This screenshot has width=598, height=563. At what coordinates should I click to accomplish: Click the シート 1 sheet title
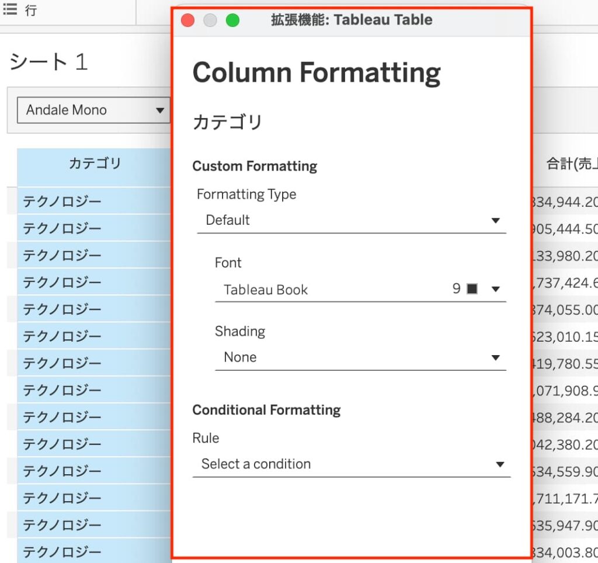click(48, 62)
